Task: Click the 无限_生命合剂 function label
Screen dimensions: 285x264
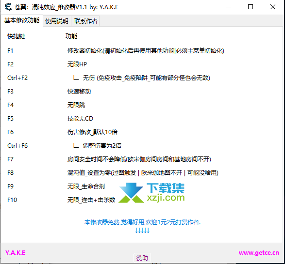Action: pos(86,186)
